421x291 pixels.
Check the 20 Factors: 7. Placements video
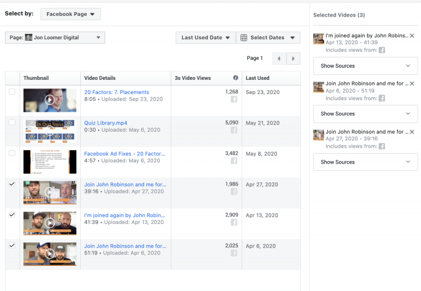(12, 92)
